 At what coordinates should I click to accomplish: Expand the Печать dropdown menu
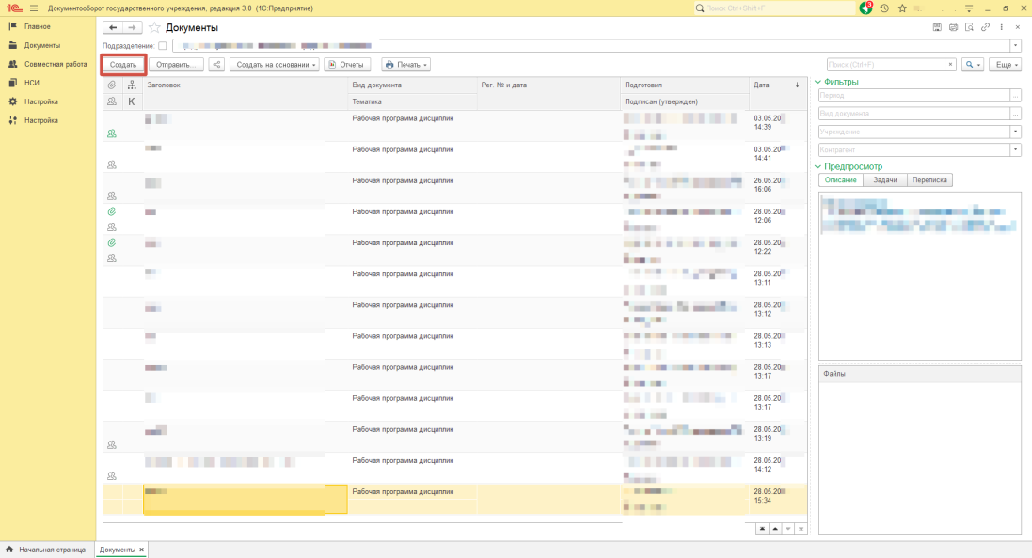[406, 65]
